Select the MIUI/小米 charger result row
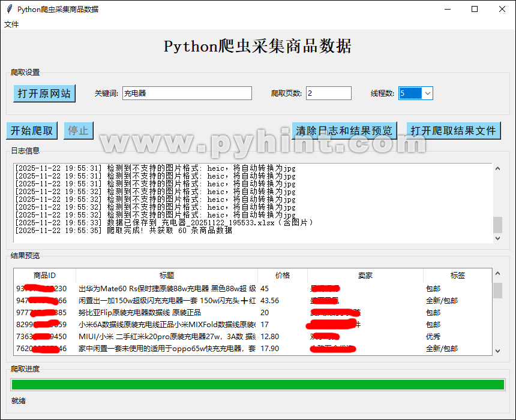This screenshot has height=420, width=516. click(x=180, y=336)
